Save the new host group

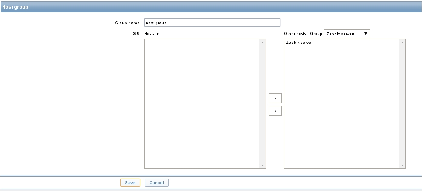click(130, 182)
